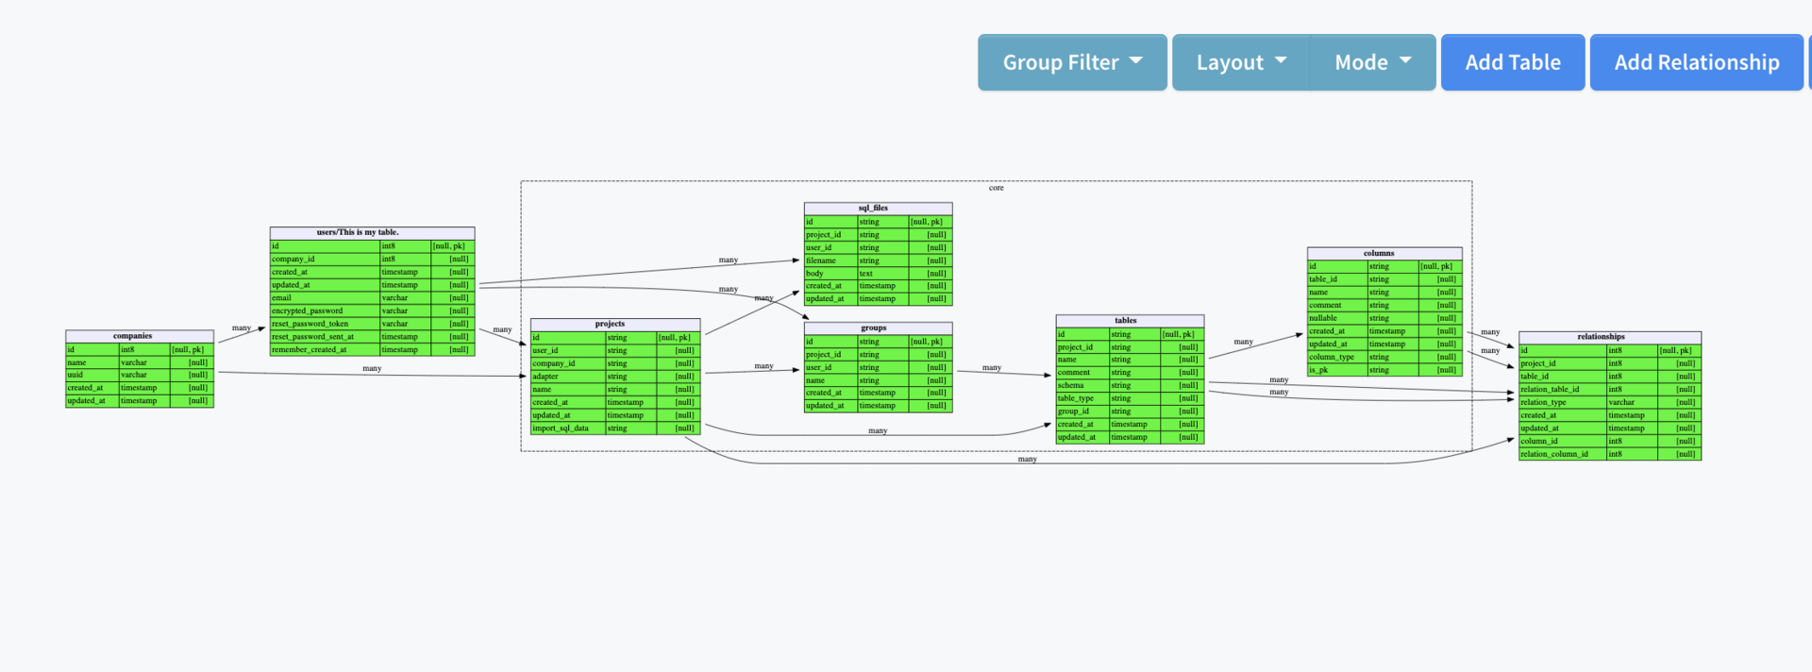Select the users table header
Screen dimensions: 1812x672
(x=372, y=232)
